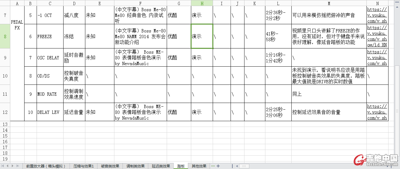Image resolution: width=400 pixels, height=169 pixels.
Task: Click next sheet navigation arrow
Action: pyautogui.click(x=13, y=166)
